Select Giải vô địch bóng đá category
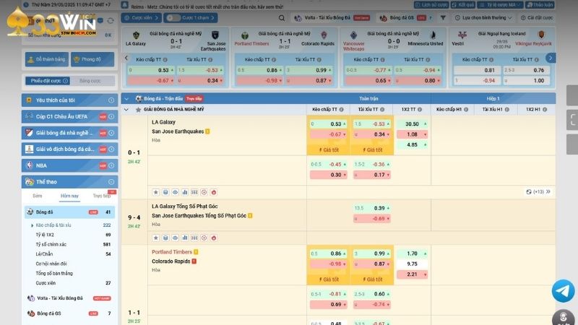 (x=69, y=149)
